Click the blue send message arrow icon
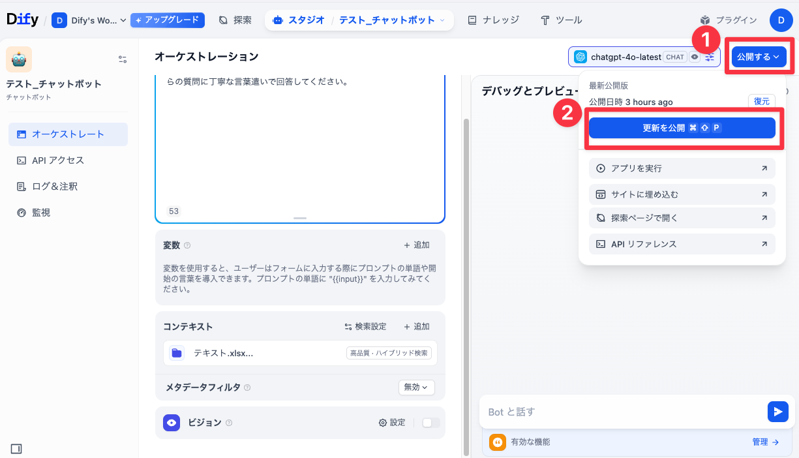This screenshot has width=799, height=458. 777,412
